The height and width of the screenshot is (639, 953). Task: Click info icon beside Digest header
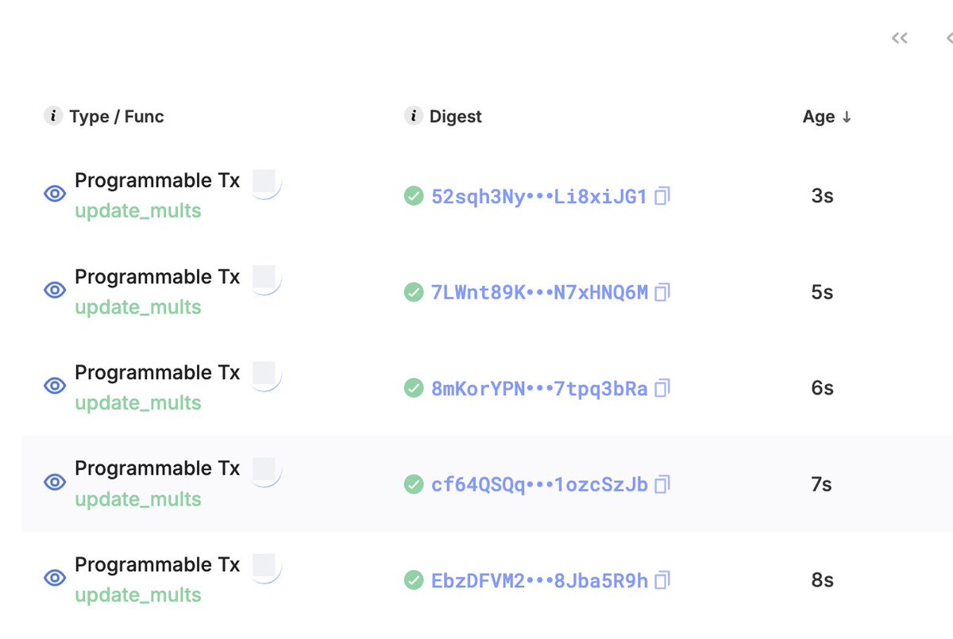coord(413,116)
